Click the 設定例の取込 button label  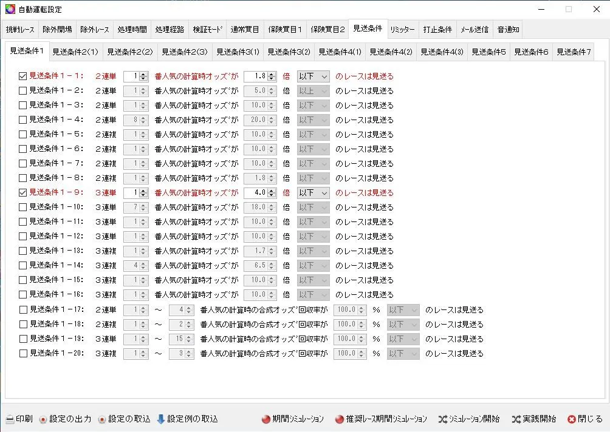[x=192, y=419]
